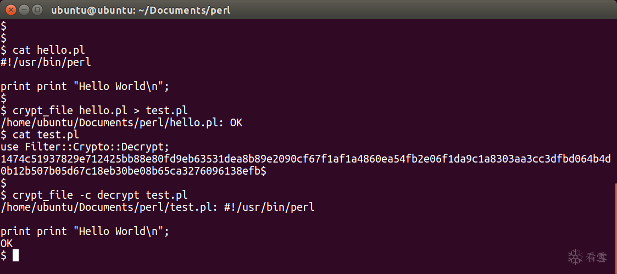
Task: Click the hex line starting with 0b12b507
Action: pyautogui.click(x=133, y=171)
